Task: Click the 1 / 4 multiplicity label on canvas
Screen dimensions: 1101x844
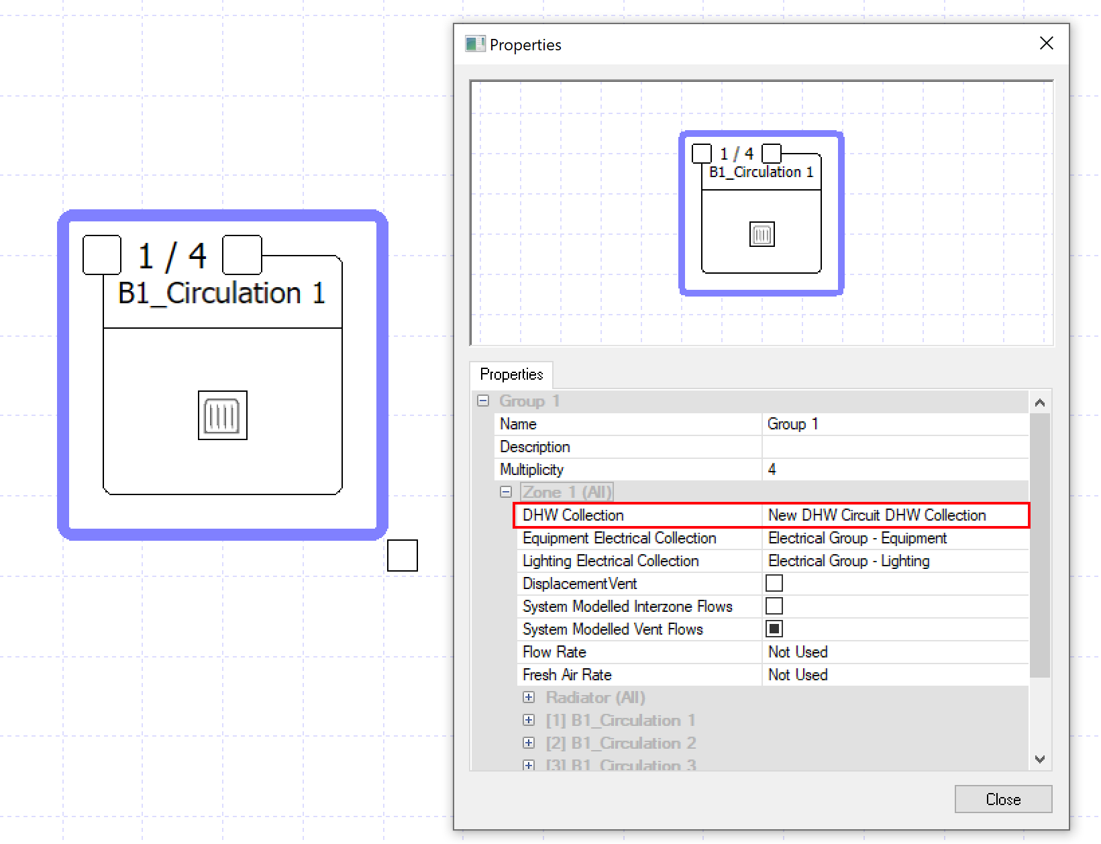Action: click(172, 256)
